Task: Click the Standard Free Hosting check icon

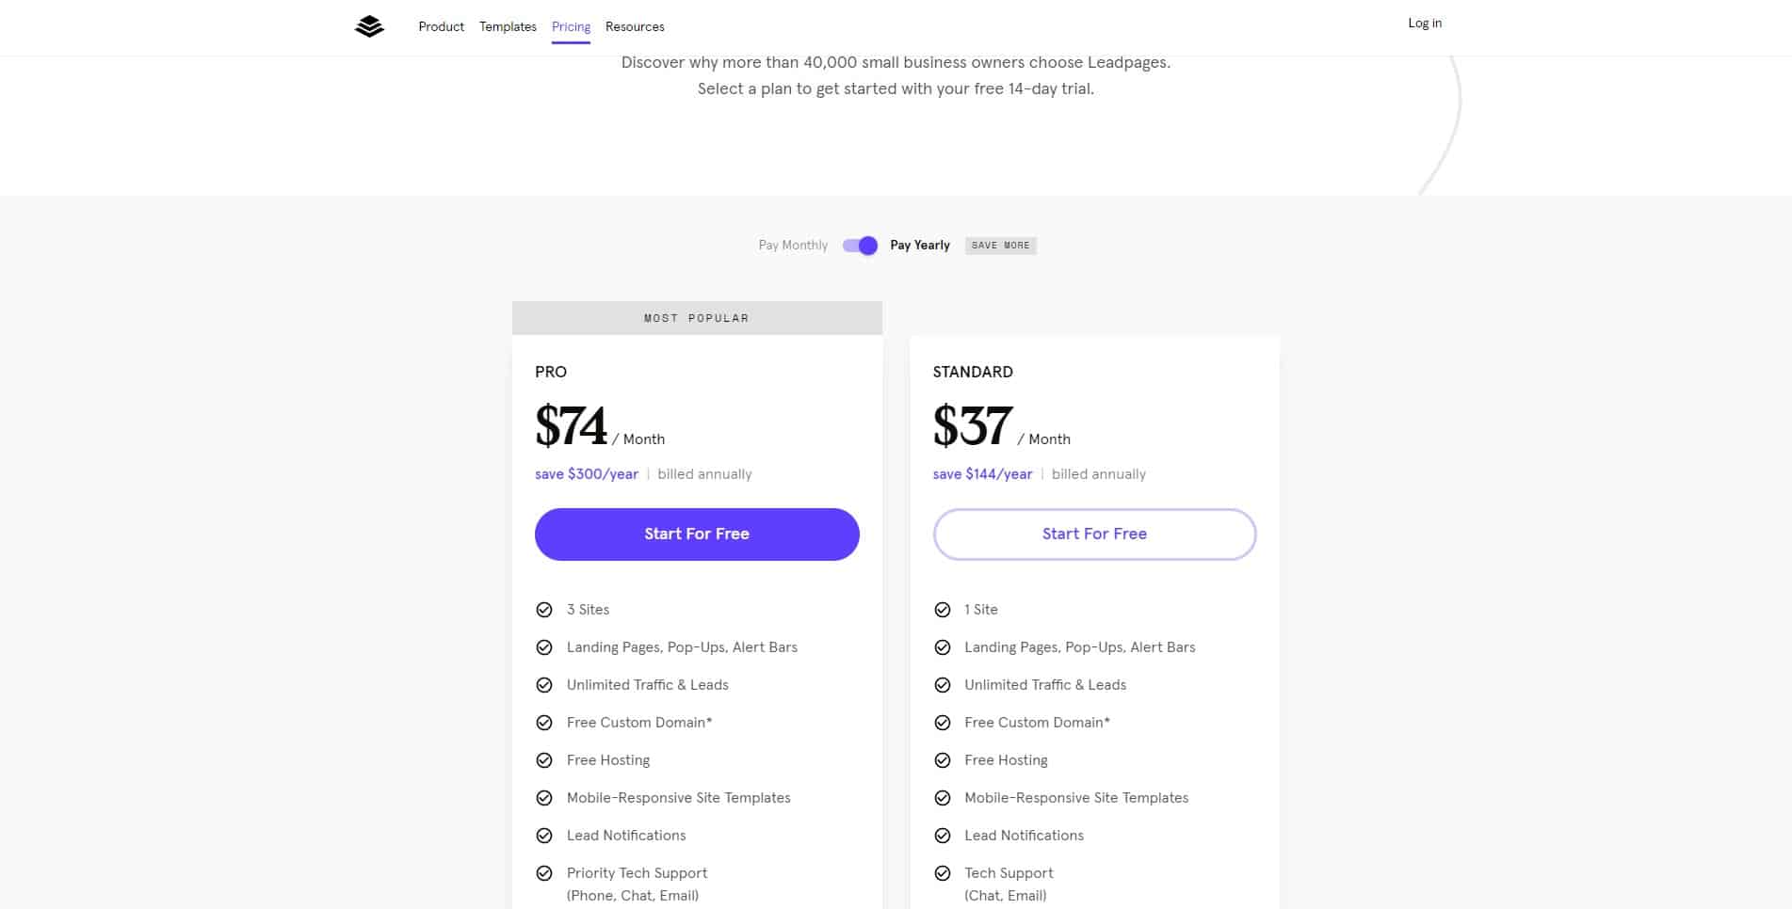Action: point(943,760)
